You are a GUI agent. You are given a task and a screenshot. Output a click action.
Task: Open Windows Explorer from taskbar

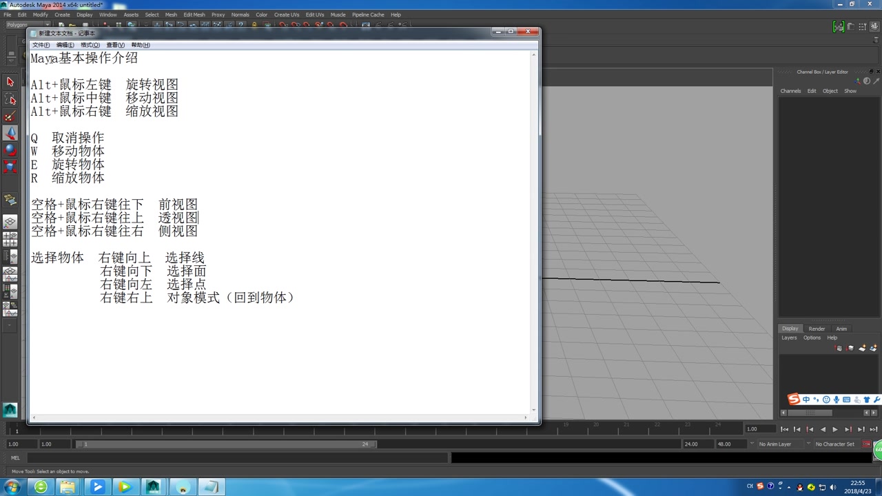click(x=68, y=487)
